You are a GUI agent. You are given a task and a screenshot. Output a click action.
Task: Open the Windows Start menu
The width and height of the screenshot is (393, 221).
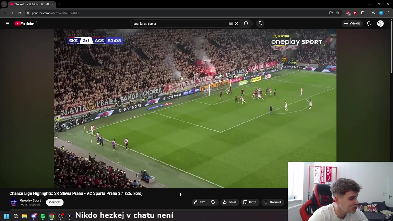click(6, 216)
